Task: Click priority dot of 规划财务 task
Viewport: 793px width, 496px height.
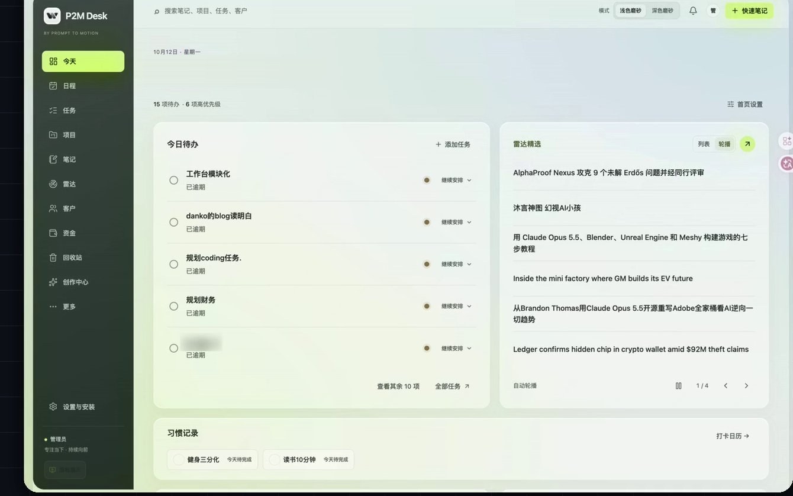Action: [x=426, y=307]
